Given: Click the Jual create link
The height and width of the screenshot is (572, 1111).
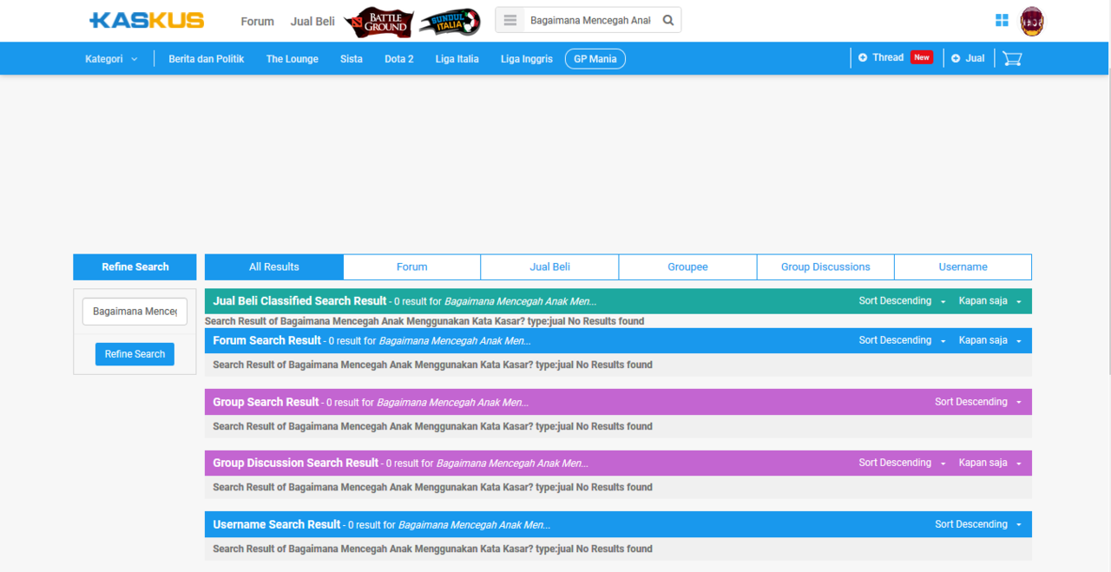Looking at the screenshot, I should [x=976, y=58].
